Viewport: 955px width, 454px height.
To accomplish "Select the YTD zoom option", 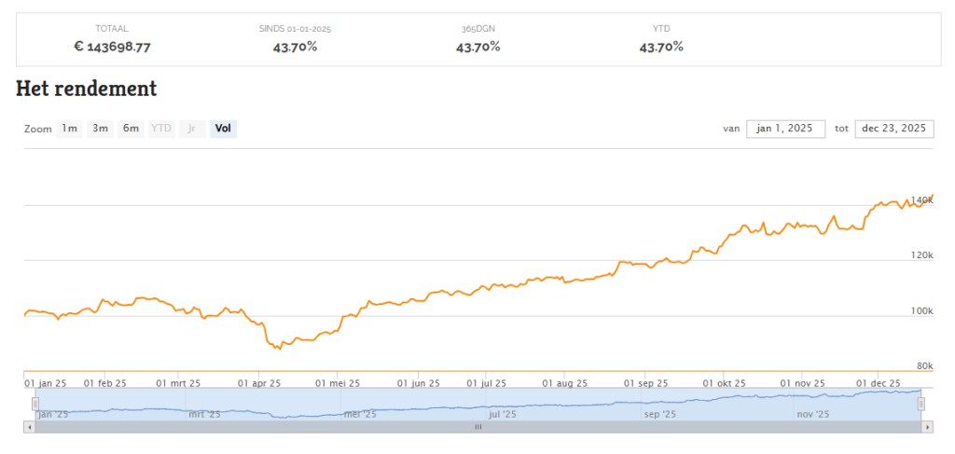I will (161, 129).
